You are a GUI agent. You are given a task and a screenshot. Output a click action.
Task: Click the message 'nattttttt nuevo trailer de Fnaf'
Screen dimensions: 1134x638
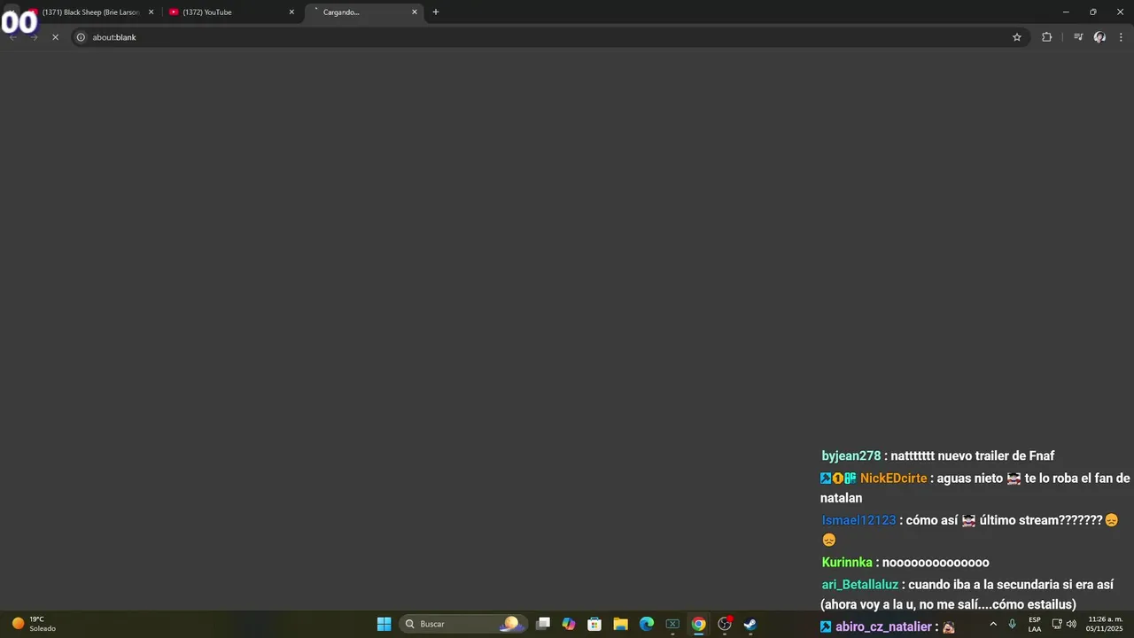(973, 455)
